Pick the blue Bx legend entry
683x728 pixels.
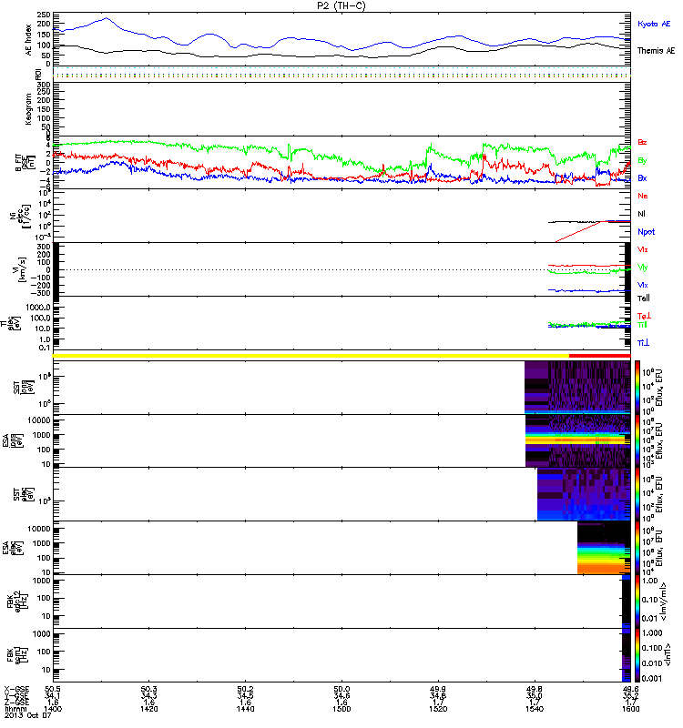(x=642, y=177)
